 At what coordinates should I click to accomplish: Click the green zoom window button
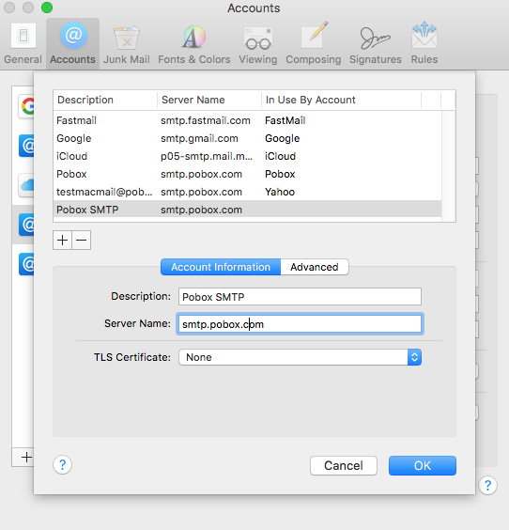pos(47,8)
